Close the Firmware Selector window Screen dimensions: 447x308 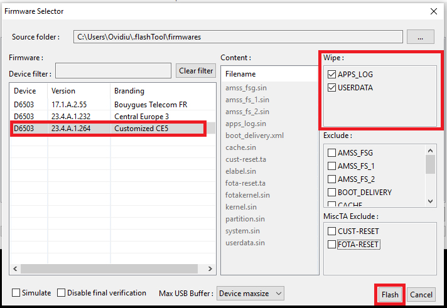tap(433, 11)
